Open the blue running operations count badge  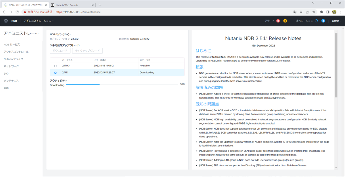click(323, 21)
